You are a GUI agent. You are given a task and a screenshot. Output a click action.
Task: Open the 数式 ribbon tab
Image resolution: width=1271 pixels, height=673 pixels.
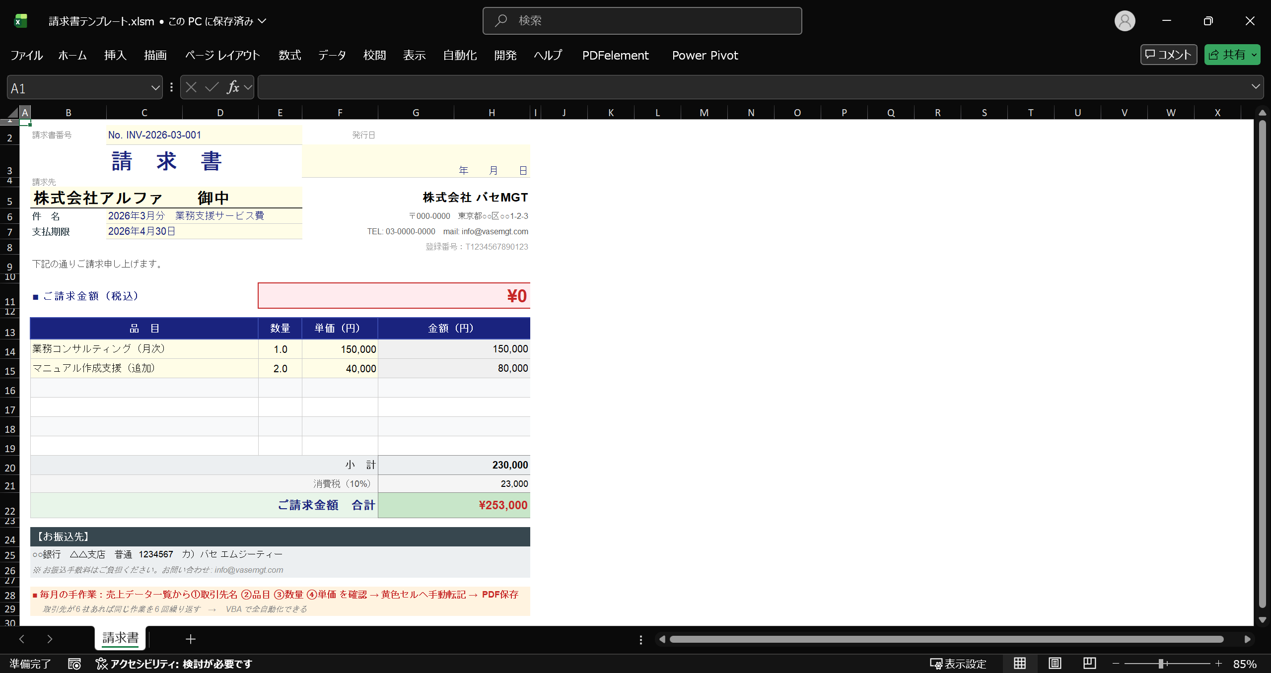click(x=289, y=55)
